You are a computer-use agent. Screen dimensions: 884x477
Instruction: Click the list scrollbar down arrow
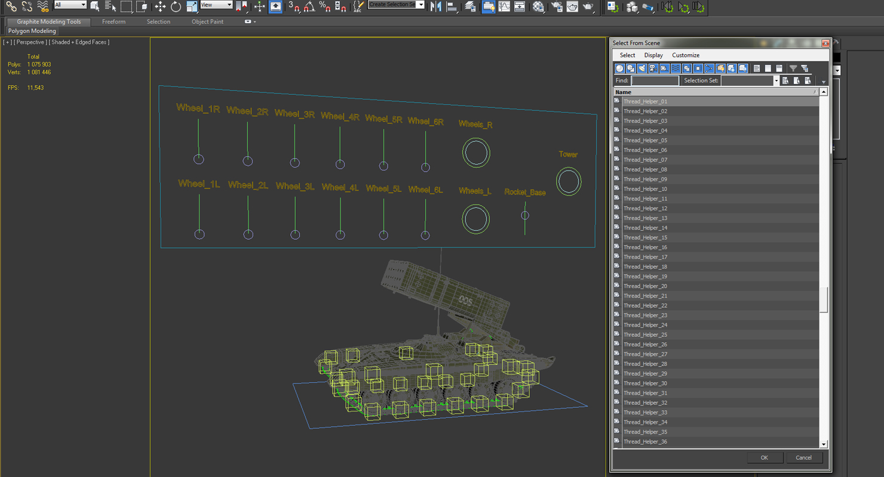(824, 444)
